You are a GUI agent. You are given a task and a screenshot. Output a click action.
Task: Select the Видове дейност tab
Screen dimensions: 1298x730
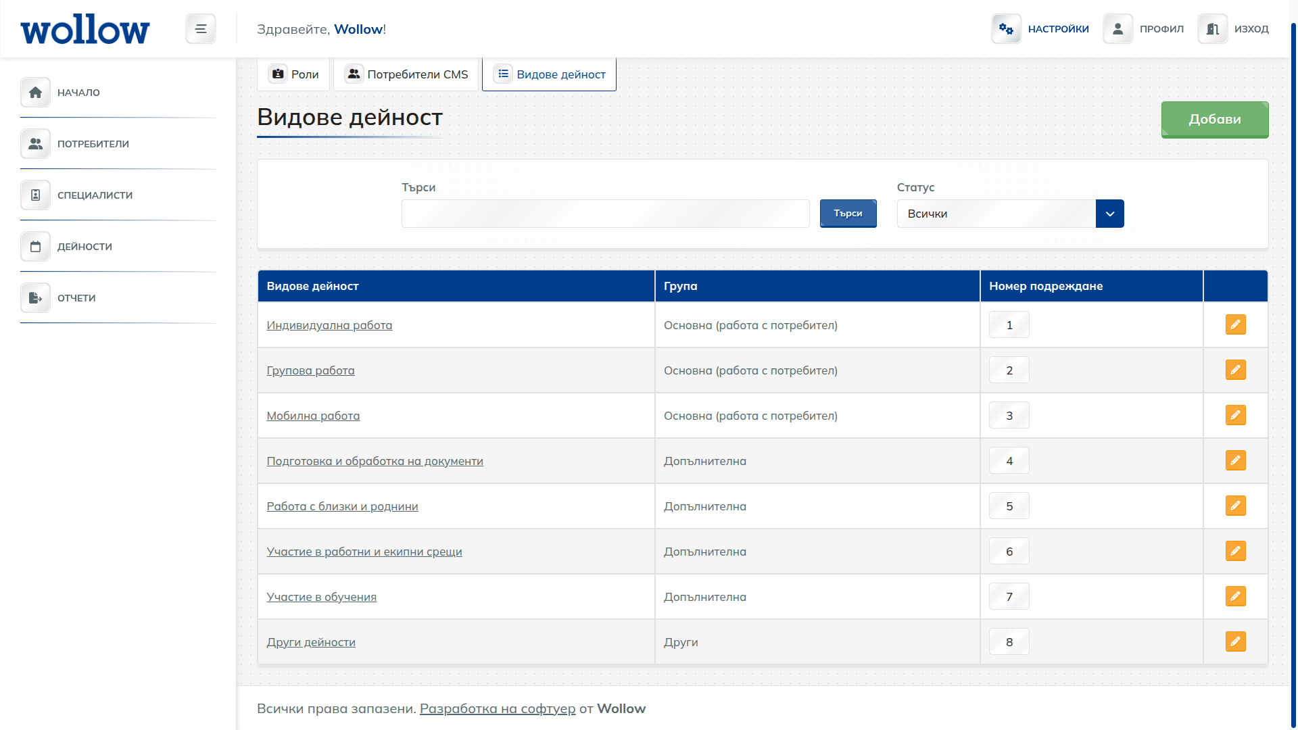tap(549, 74)
